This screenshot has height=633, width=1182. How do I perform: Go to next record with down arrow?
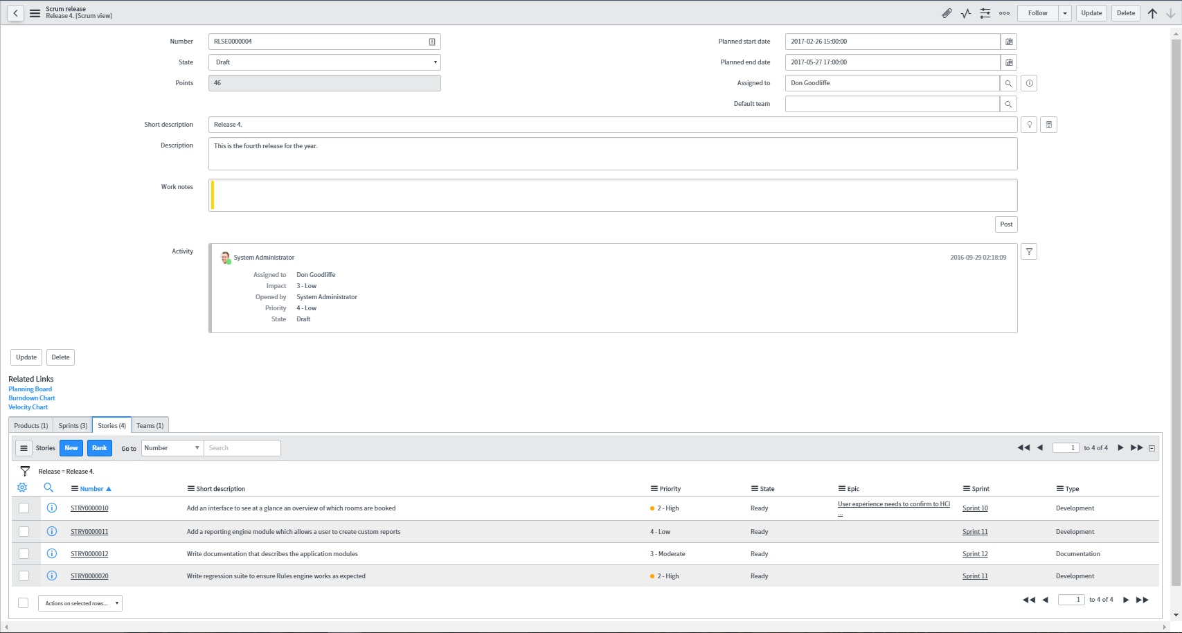coord(1170,12)
